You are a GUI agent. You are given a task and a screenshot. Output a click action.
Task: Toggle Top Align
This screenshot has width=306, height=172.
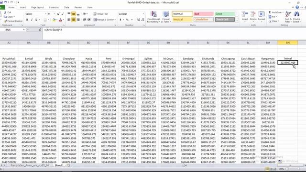[x=69, y=14]
